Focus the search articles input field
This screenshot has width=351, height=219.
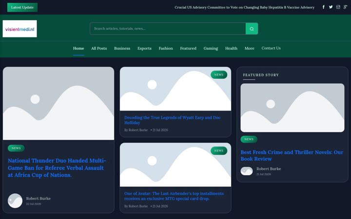pyautogui.click(x=168, y=29)
